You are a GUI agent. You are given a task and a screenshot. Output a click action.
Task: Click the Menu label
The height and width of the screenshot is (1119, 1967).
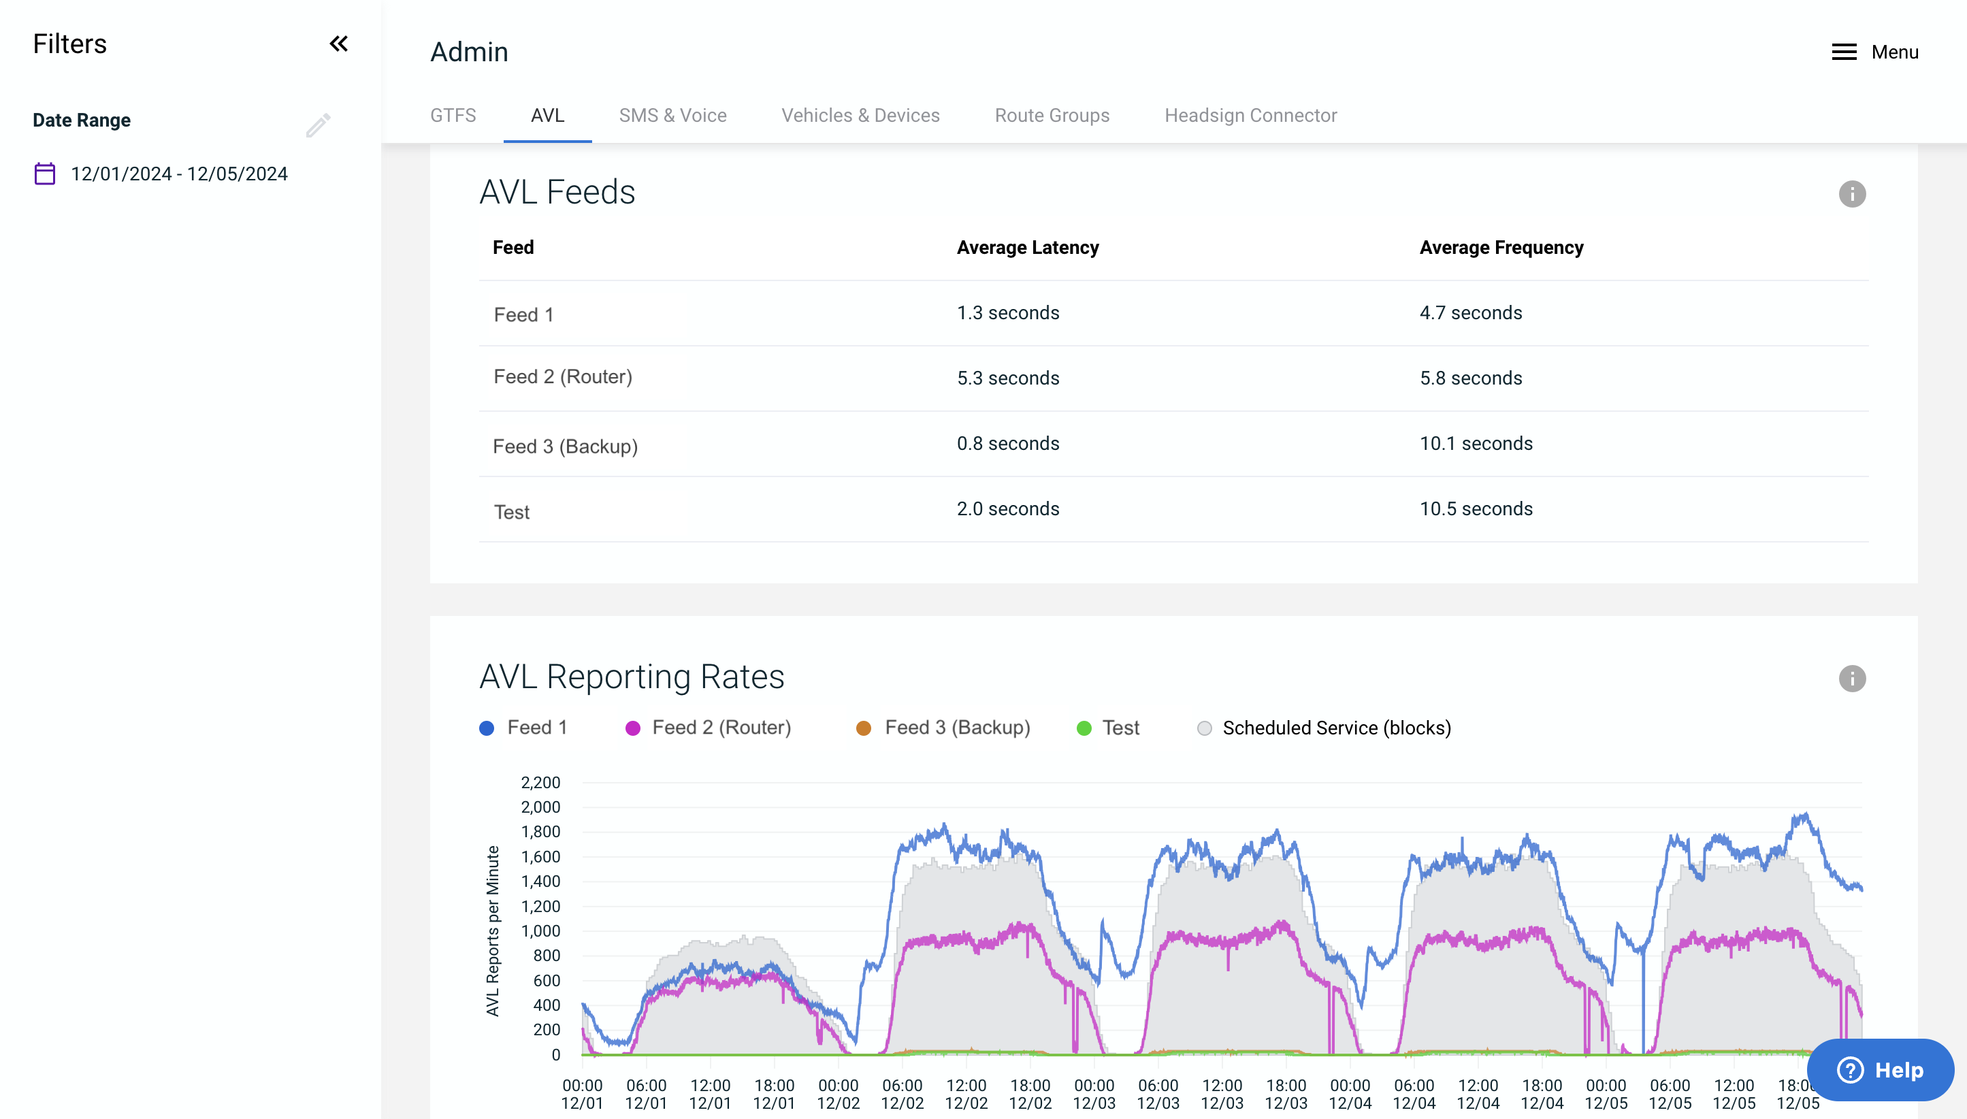click(x=1895, y=52)
